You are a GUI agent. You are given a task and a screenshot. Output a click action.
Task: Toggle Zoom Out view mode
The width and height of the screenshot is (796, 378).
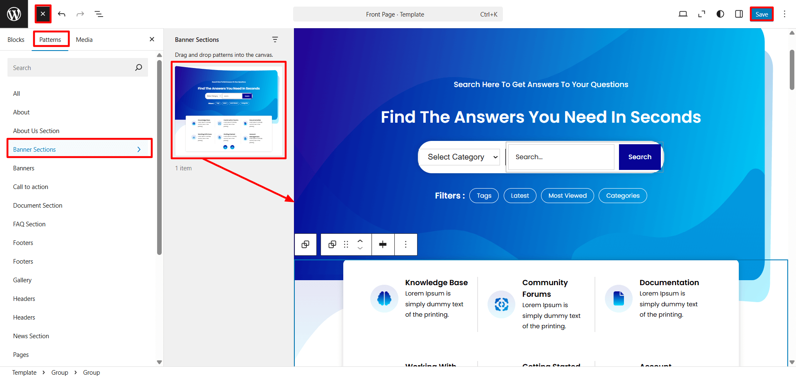[x=701, y=14]
